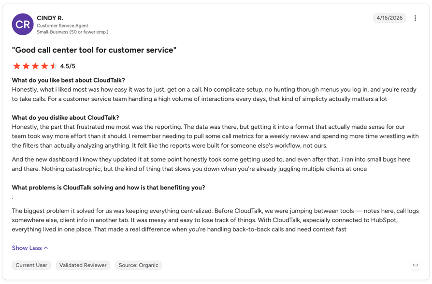Select the Source: Organic tag
432x284 pixels.
pos(139,265)
